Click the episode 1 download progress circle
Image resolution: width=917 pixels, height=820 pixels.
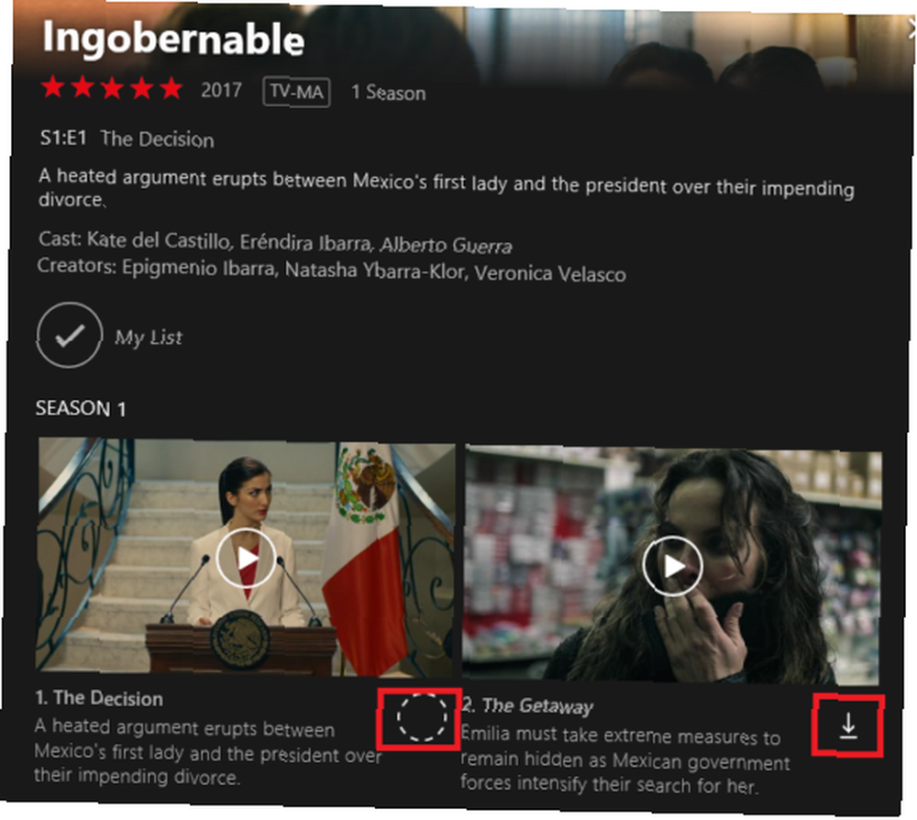(422, 718)
